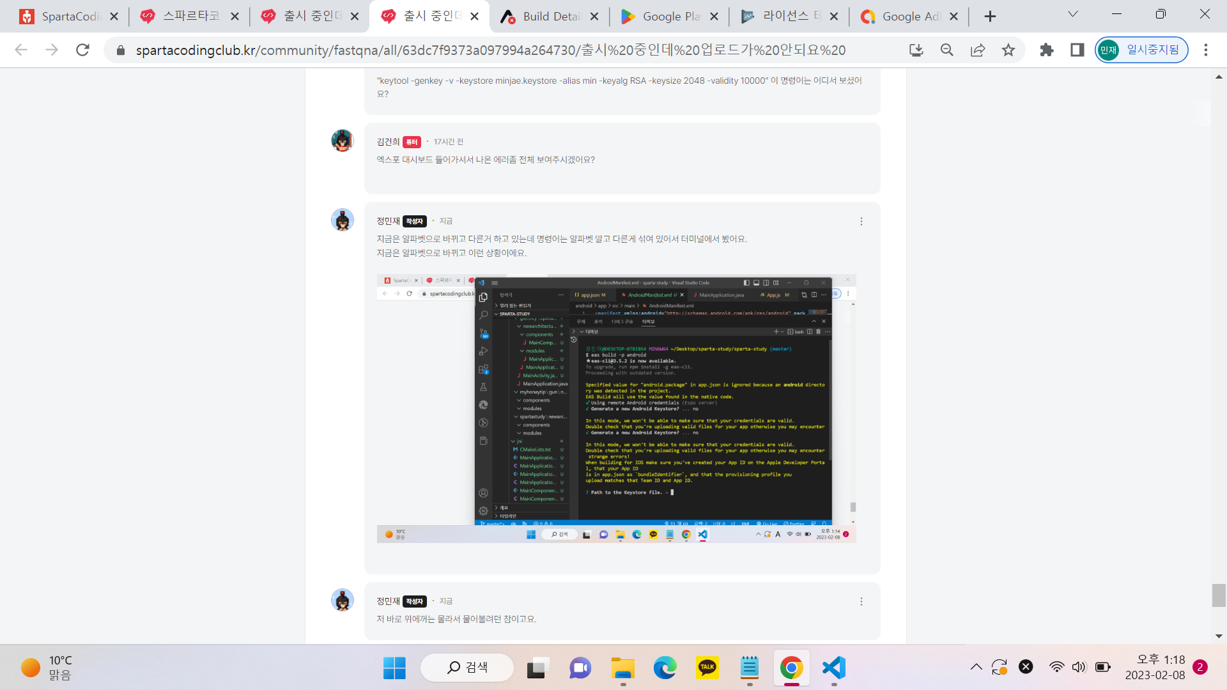Click Chrome icon on taskbar

pyautogui.click(x=791, y=668)
